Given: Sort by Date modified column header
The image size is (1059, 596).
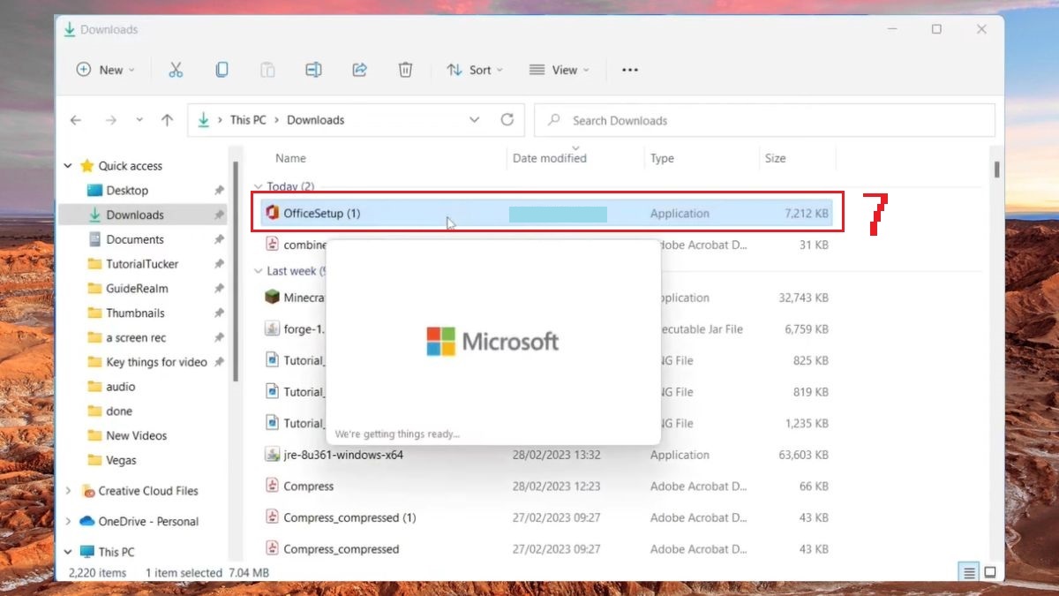Looking at the screenshot, I should [550, 158].
